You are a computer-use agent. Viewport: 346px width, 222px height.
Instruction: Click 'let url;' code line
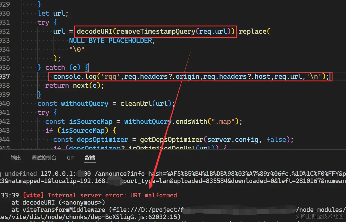53,14
